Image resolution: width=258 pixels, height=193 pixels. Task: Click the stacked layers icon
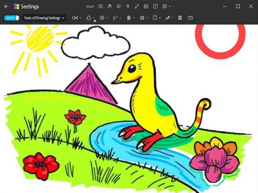(180, 18)
